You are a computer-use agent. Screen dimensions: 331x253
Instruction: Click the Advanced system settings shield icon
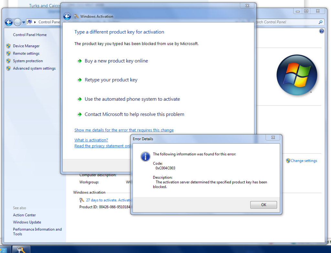point(8,68)
